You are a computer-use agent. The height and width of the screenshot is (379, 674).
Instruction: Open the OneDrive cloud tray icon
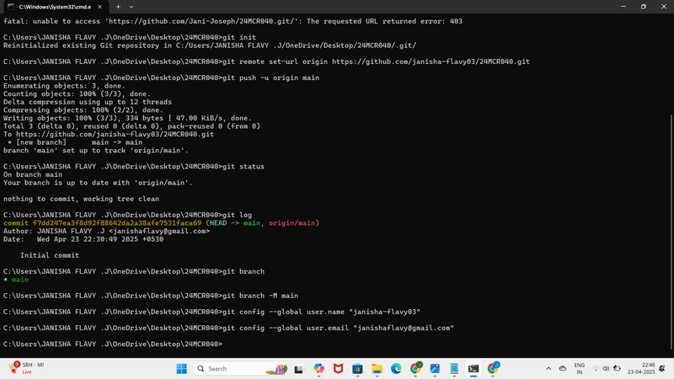pyautogui.click(x=562, y=369)
